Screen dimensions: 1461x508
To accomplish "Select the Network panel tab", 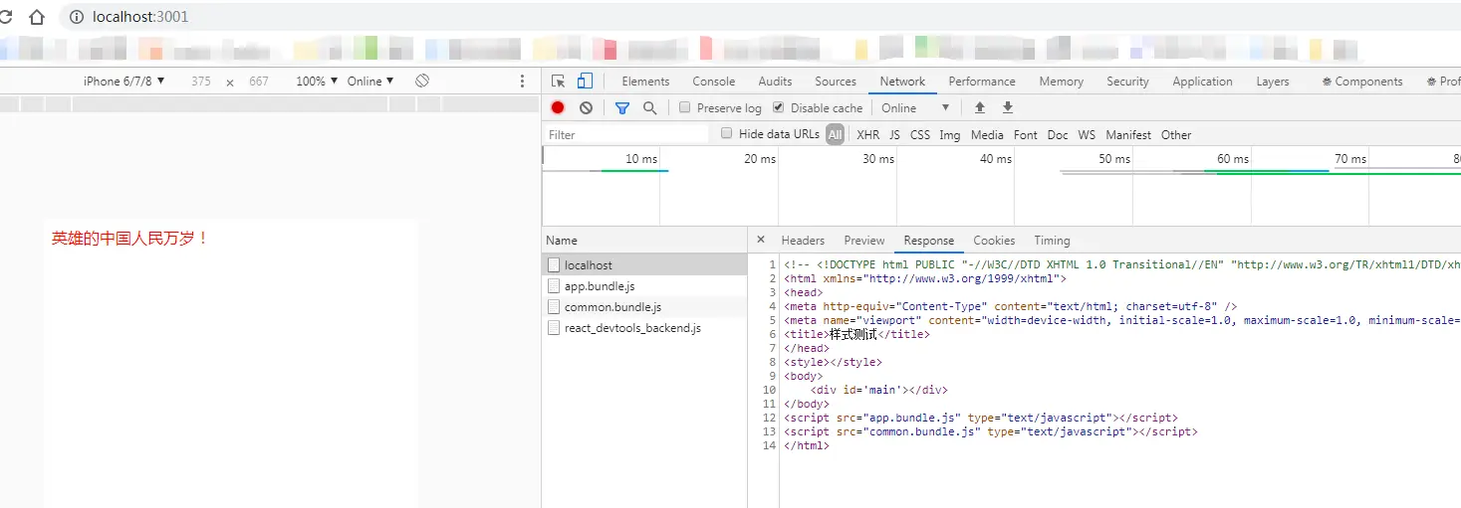I will tap(902, 82).
